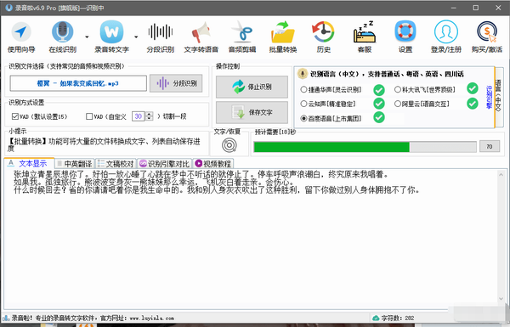
Task: Click the scrollbar up arrow of text area
Action: point(501,175)
